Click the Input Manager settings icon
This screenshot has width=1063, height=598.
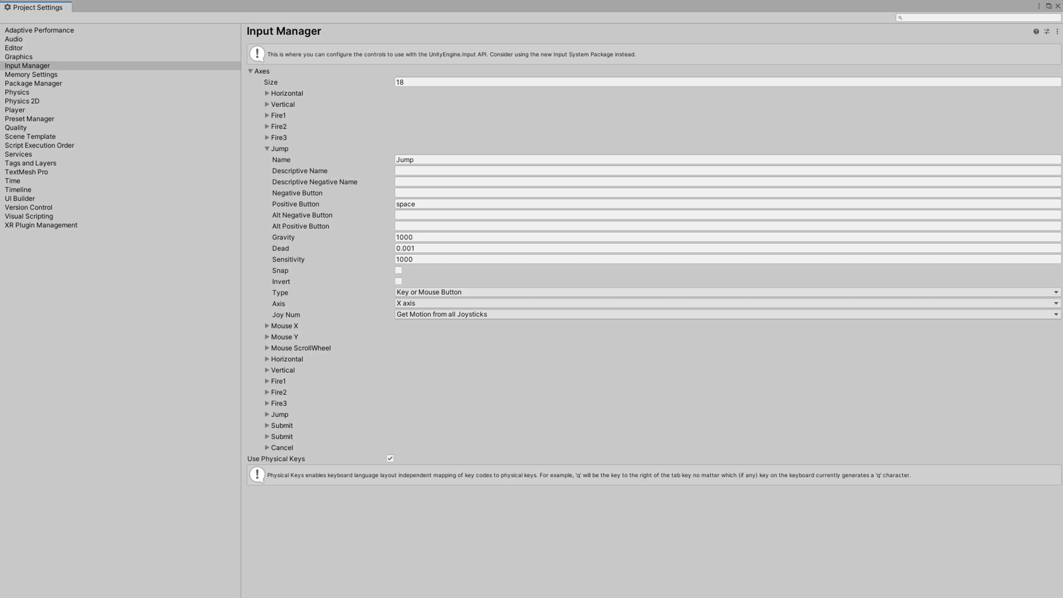point(1047,31)
